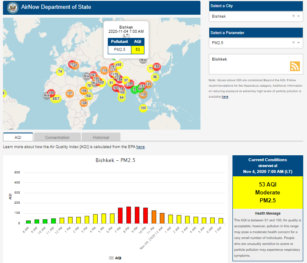Click the yellow 64 map marker
This screenshot has height=263, width=307.
click(x=121, y=97)
